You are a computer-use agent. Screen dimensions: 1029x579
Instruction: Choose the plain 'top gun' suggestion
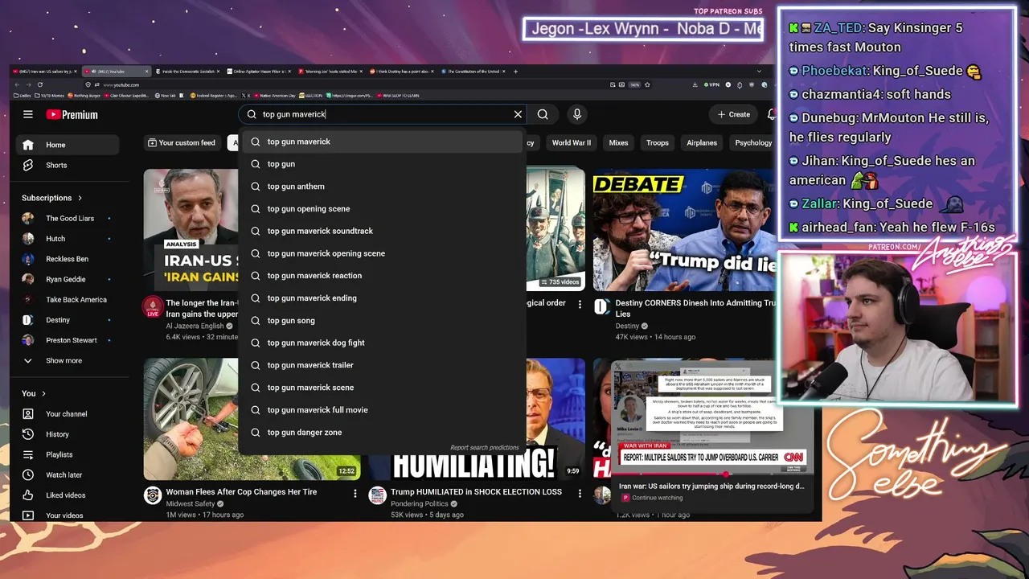coord(383,164)
